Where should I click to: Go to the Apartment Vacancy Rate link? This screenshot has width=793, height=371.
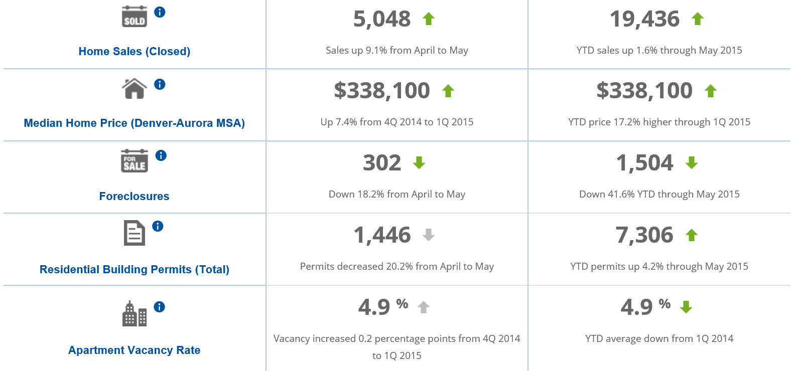coord(135,350)
